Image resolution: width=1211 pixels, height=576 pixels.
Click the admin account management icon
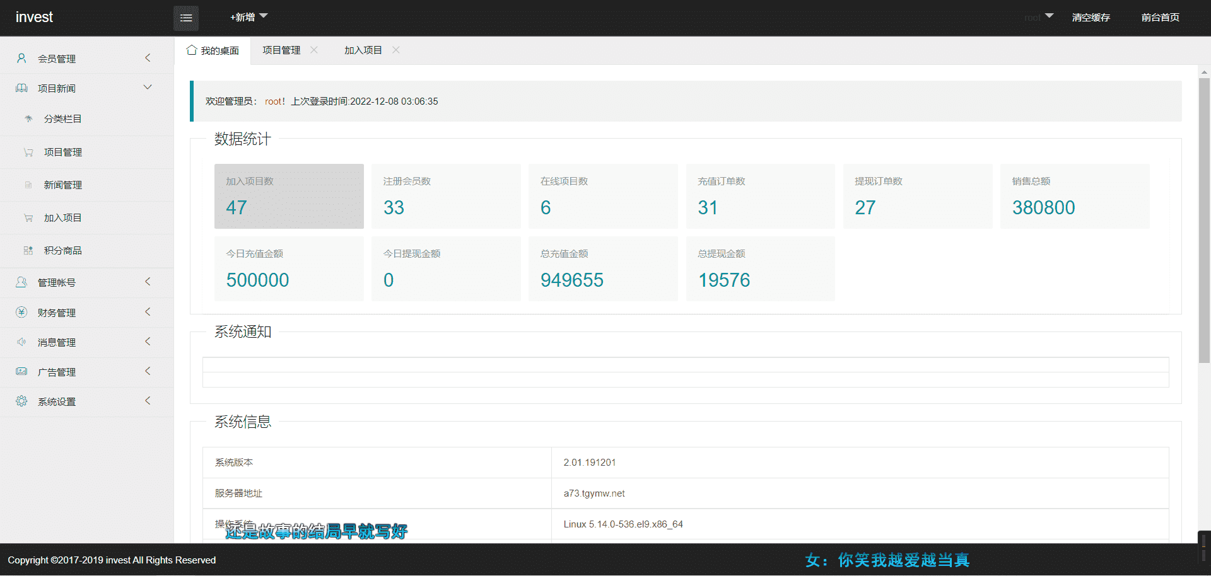pyautogui.click(x=21, y=282)
